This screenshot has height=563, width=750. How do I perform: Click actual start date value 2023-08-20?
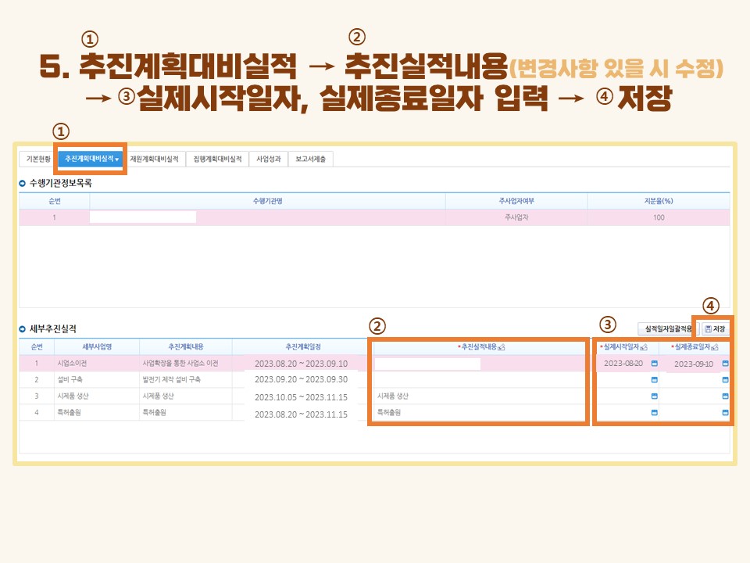click(x=623, y=364)
